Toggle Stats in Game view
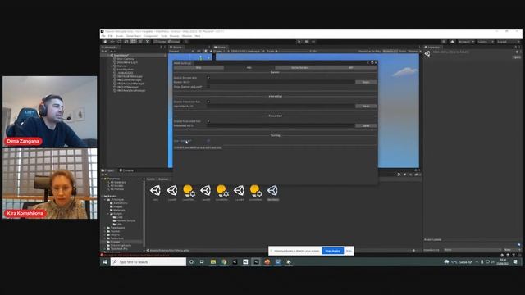 coord(403,51)
